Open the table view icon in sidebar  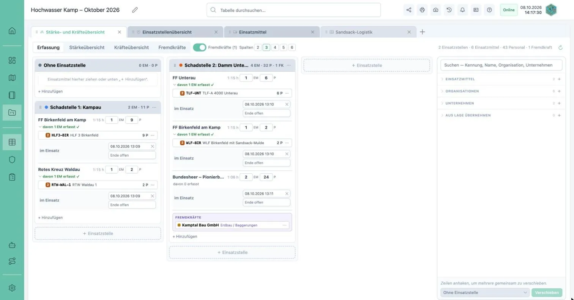pyautogui.click(x=12, y=142)
